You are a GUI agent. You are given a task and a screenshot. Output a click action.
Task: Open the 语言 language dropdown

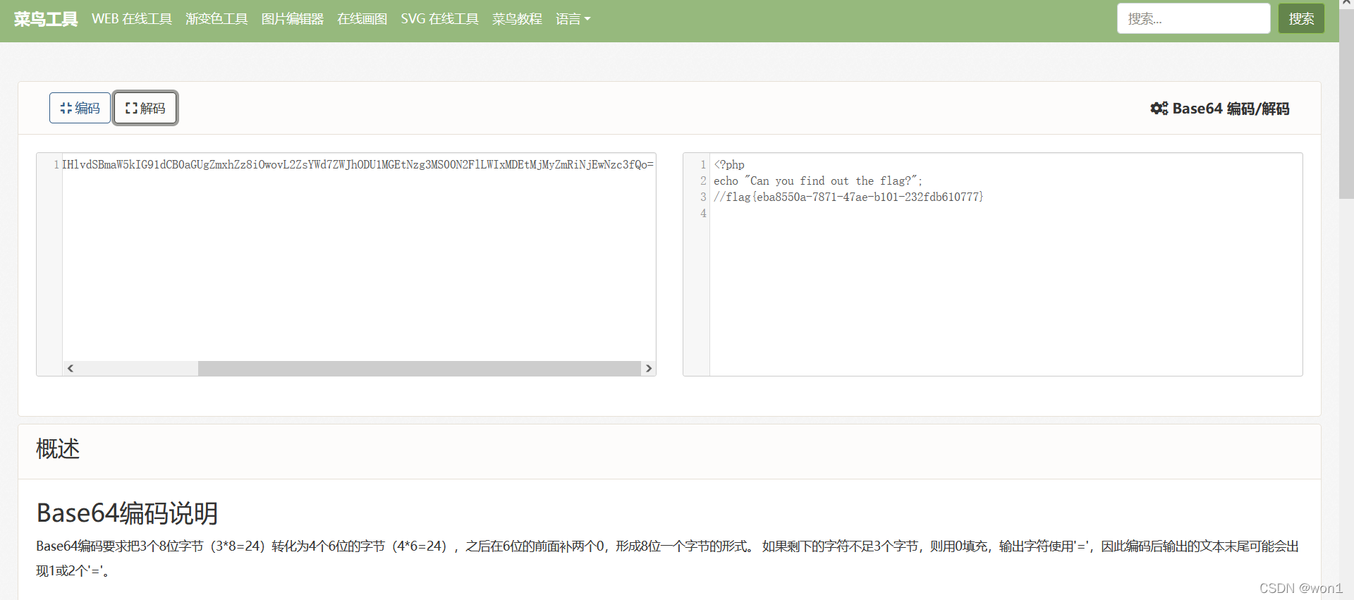coord(572,19)
